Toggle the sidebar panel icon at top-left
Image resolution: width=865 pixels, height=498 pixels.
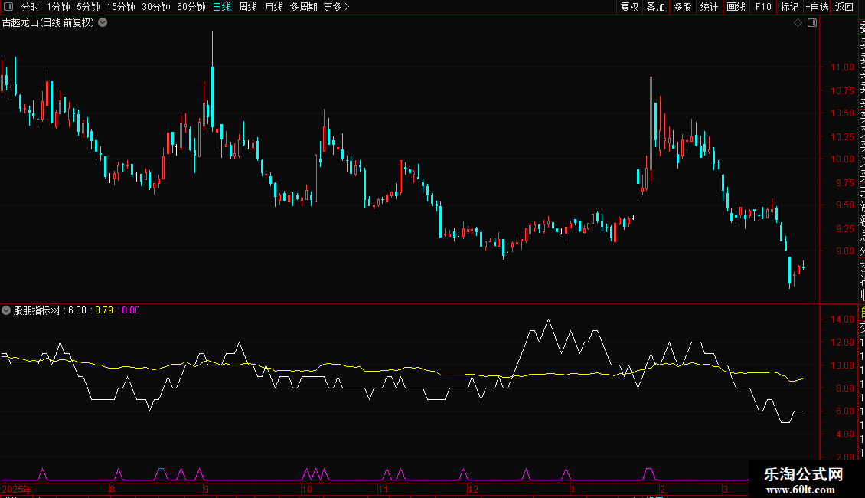[x=8, y=7]
